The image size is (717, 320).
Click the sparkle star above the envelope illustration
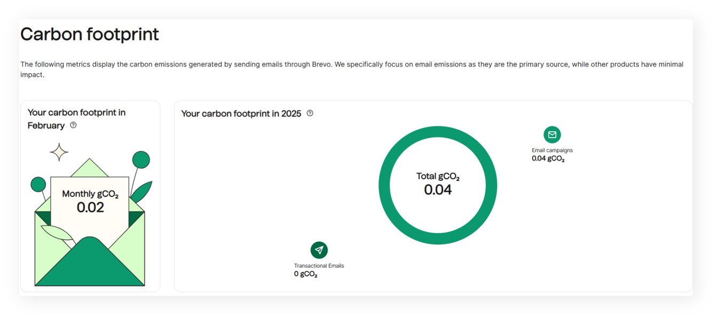coord(59,153)
